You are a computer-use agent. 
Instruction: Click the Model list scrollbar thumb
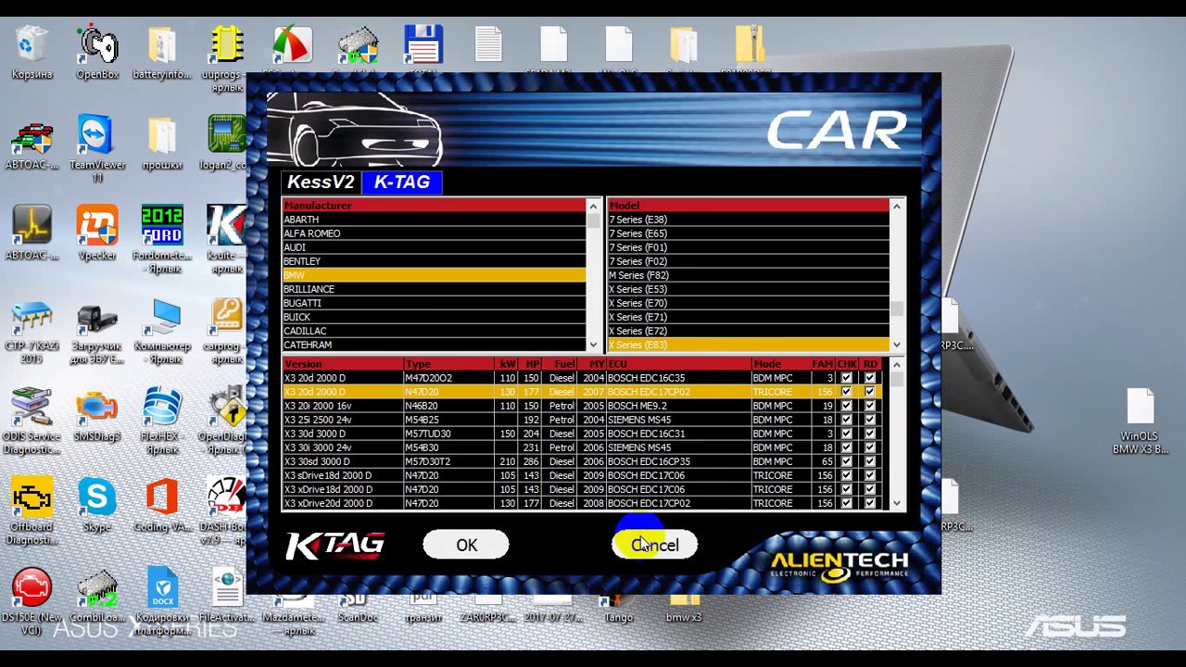click(x=896, y=309)
